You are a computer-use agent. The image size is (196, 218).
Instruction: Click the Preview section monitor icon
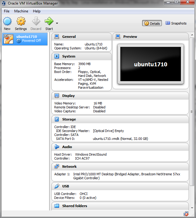[x=118, y=37]
